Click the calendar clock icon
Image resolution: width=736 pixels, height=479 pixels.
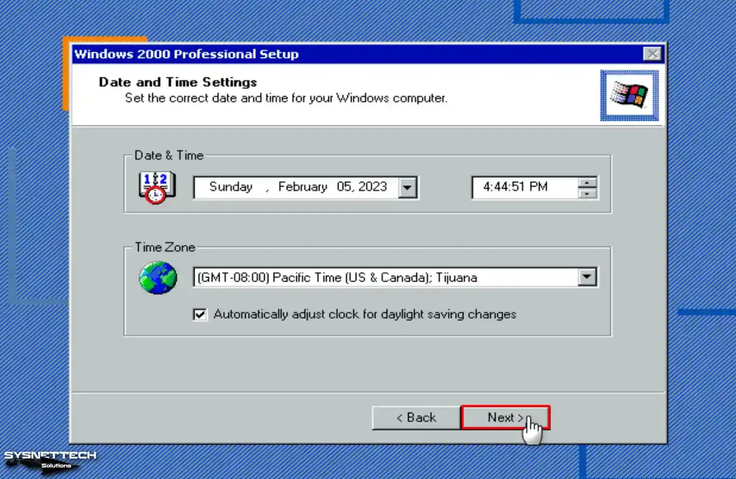pos(157,187)
